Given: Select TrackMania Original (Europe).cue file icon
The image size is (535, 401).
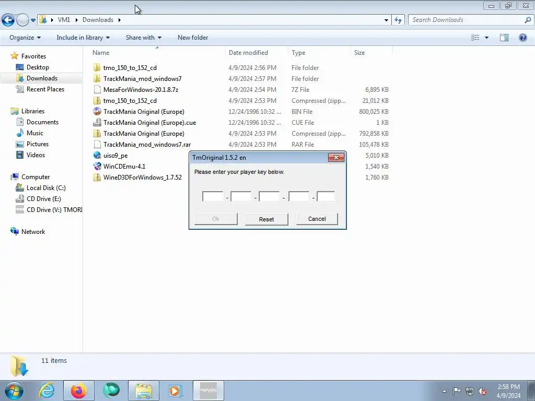Looking at the screenshot, I should [x=97, y=122].
